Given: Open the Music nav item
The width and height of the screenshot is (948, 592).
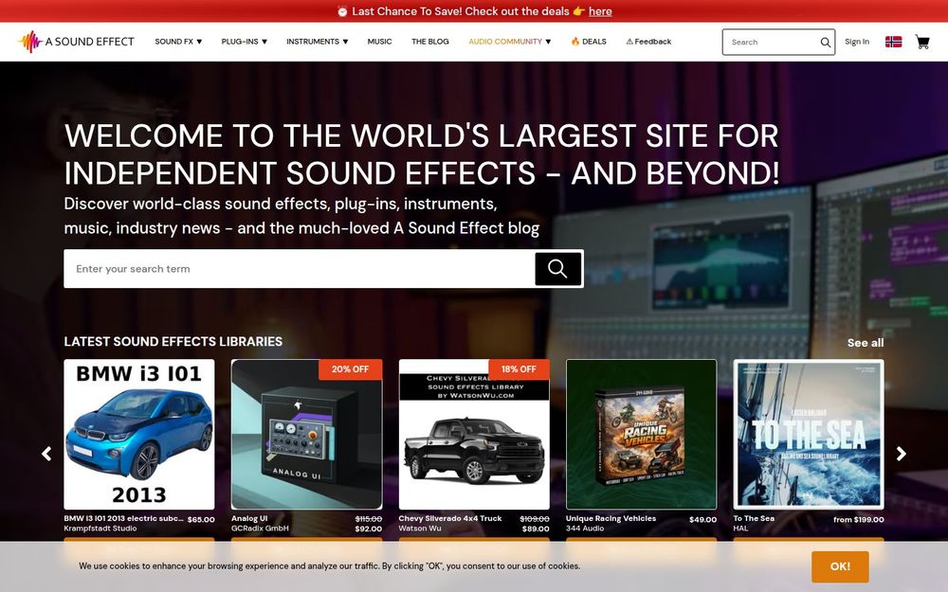Looking at the screenshot, I should (x=380, y=42).
